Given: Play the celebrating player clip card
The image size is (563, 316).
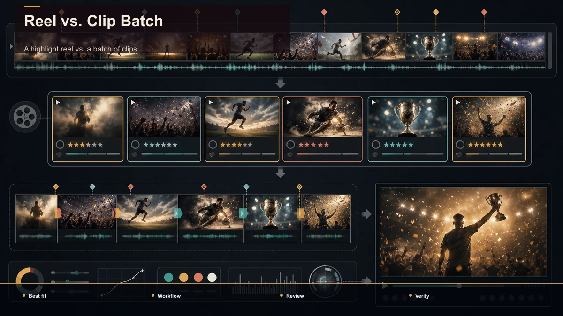Looking at the screenshot, I should click(458, 102).
